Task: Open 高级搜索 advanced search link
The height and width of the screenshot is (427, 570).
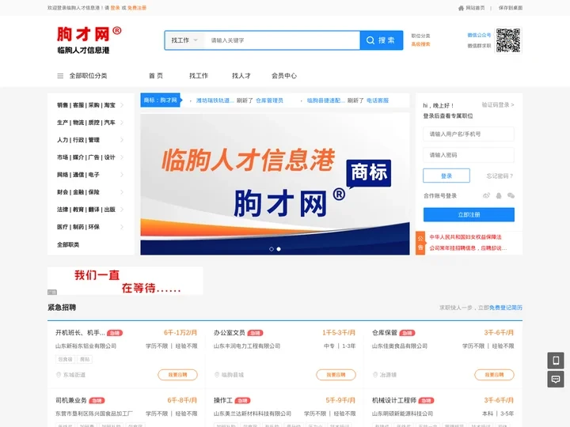Action: click(420, 44)
